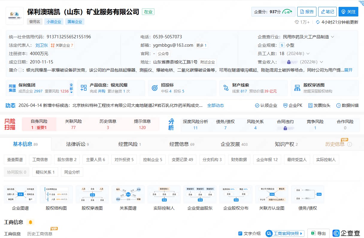Click the view count icon beside 1万+
This screenshot has height=238, width=364.
click(x=297, y=22)
